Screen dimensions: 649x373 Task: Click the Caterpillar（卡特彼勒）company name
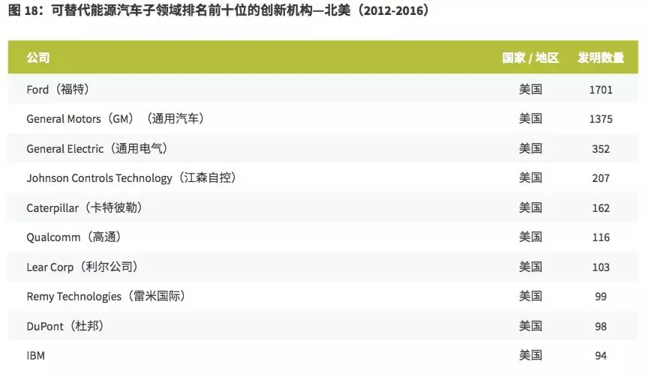[85, 207]
